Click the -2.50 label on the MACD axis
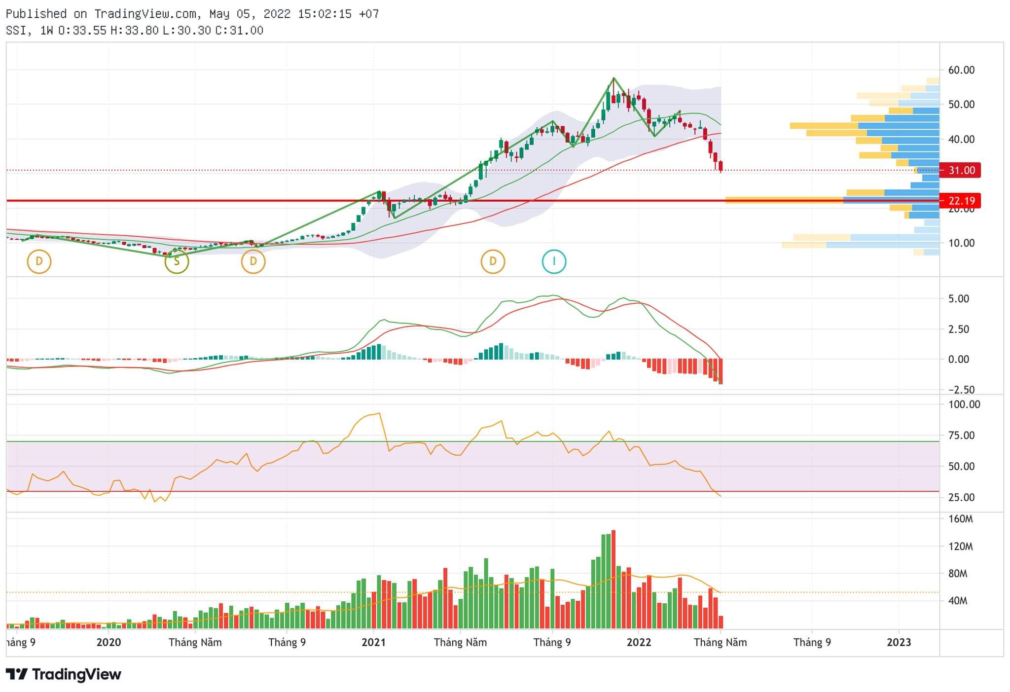1010x692 pixels. 961,390
